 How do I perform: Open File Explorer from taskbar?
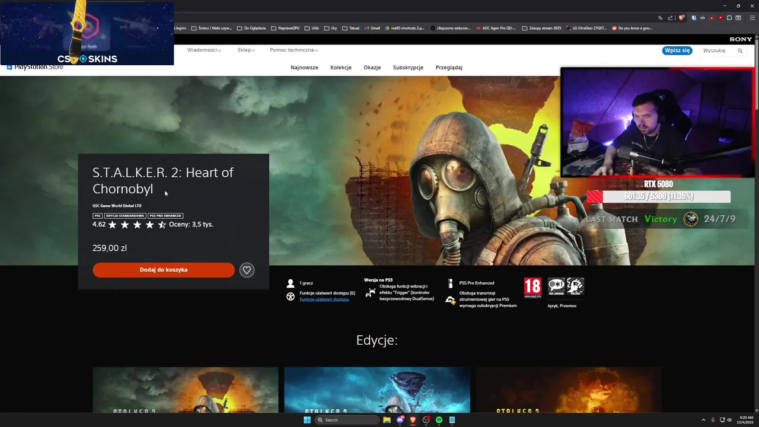pyautogui.click(x=387, y=420)
